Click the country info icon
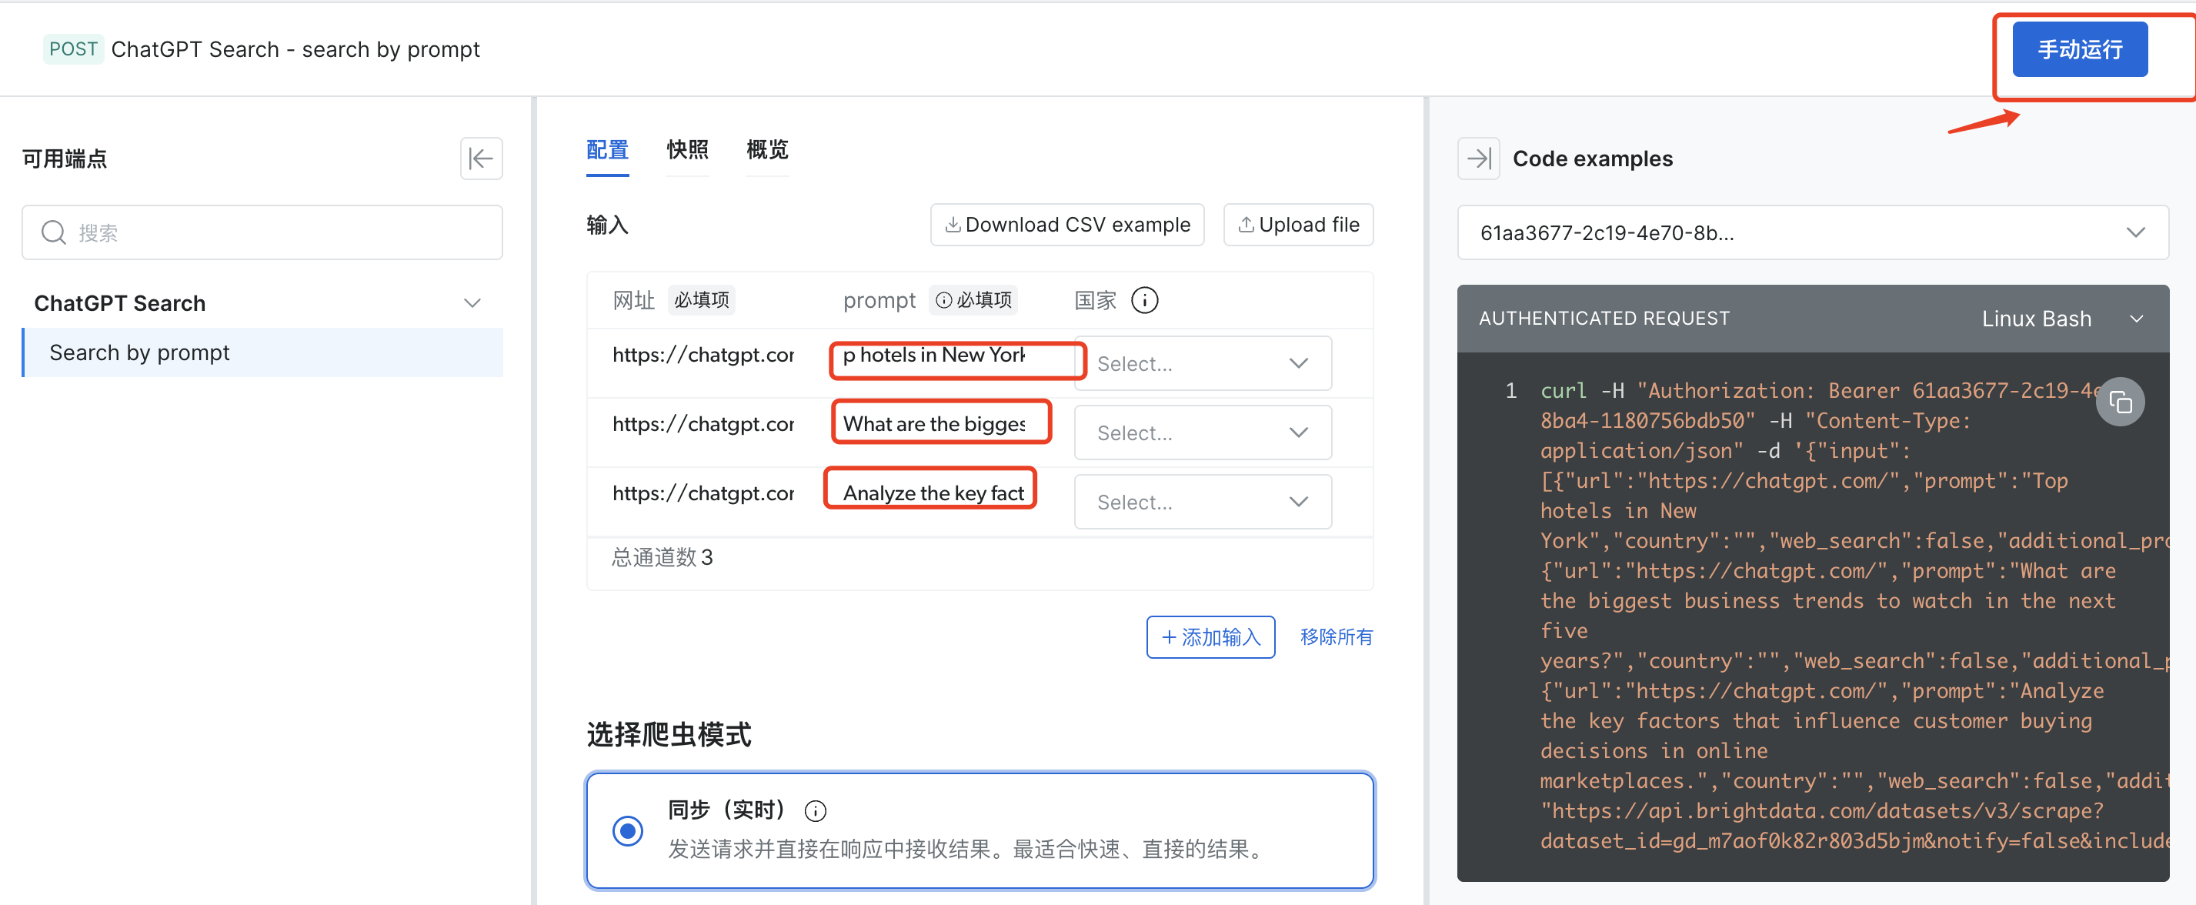2196x905 pixels. [1144, 300]
